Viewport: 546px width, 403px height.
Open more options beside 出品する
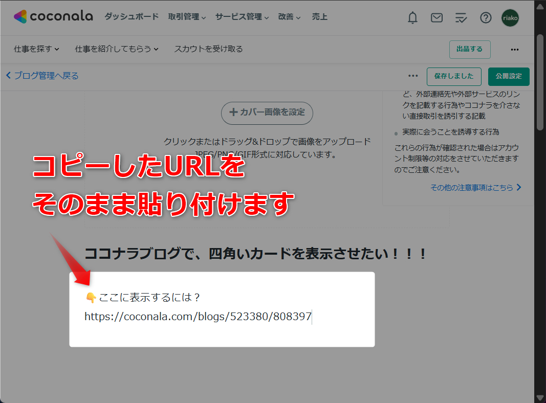point(515,50)
